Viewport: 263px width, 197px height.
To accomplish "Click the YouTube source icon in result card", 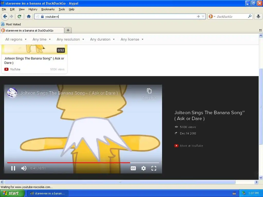I will (x=6, y=69).
